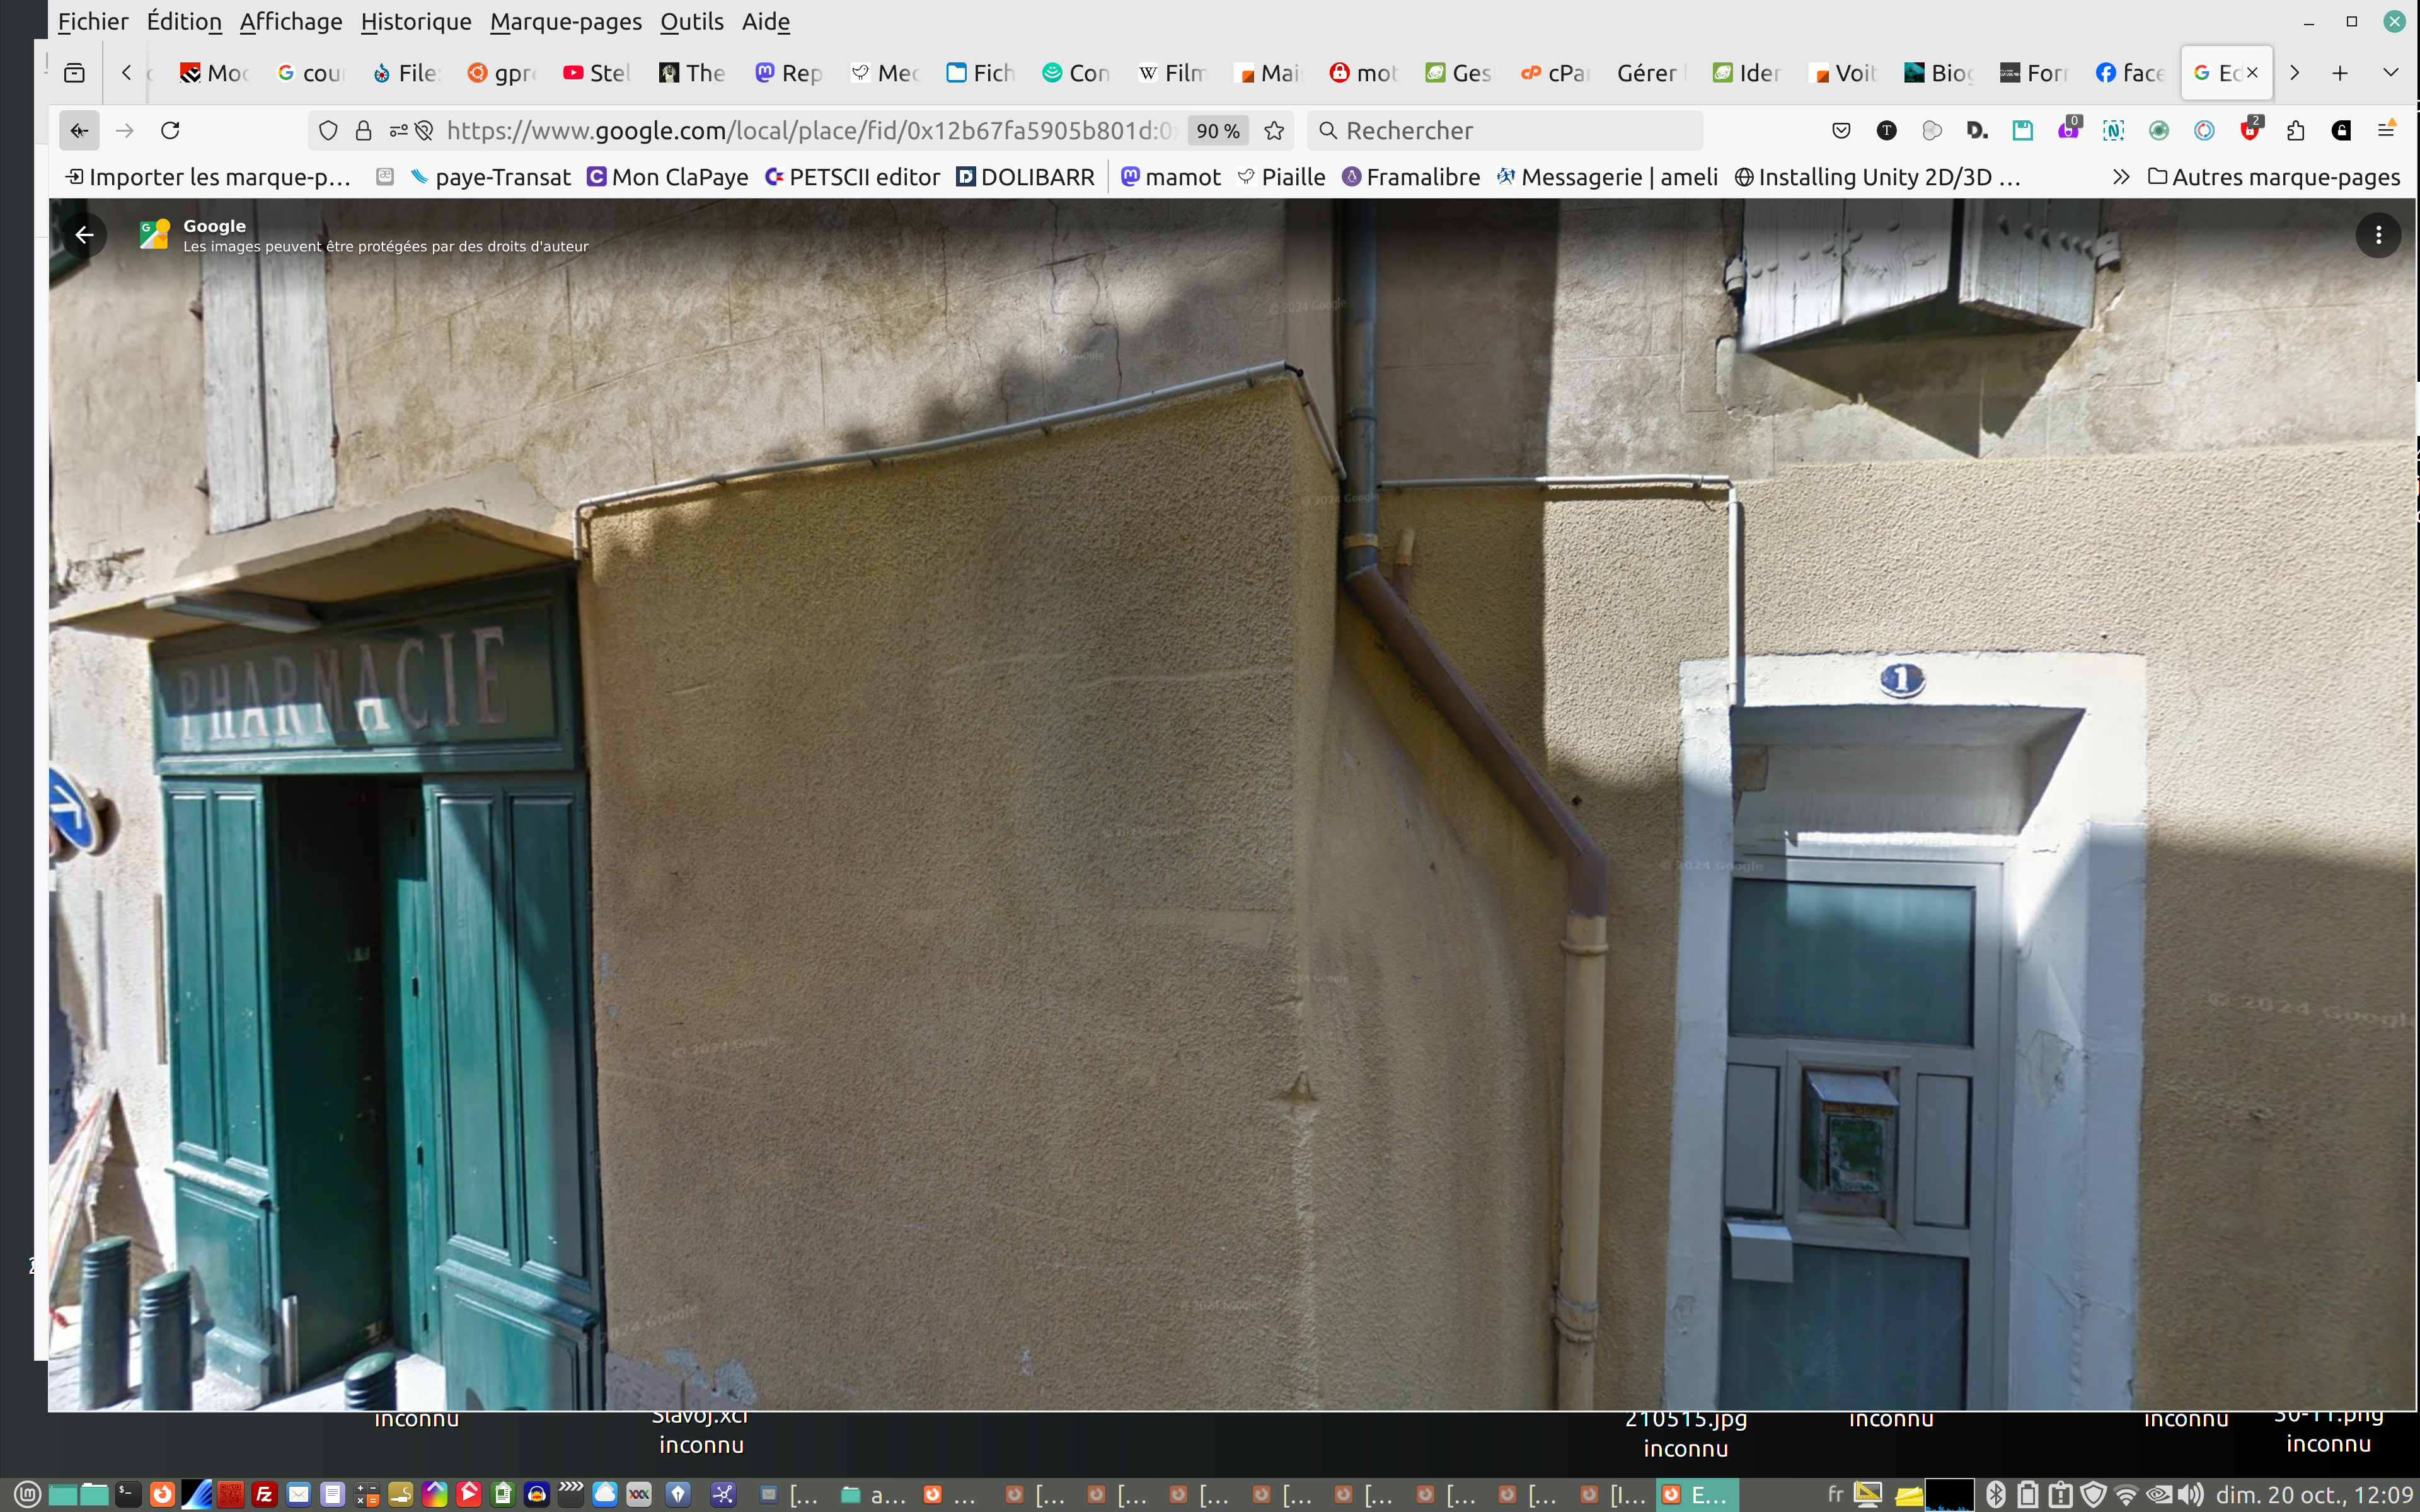
Task: Save page to Pocket
Action: point(1841,131)
